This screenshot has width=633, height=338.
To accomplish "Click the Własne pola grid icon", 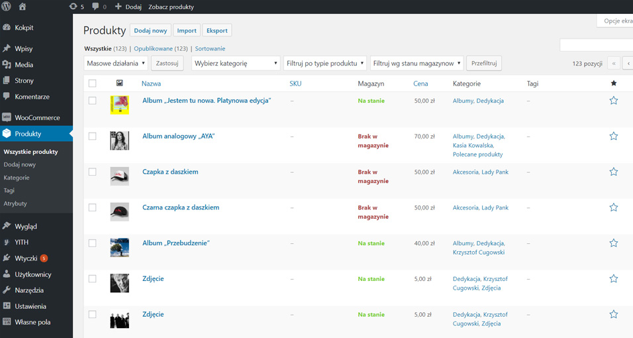I will (x=7, y=322).
